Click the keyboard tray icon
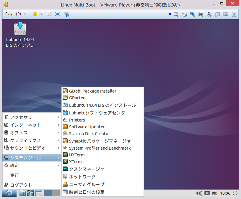The image size is (241, 199). click(x=215, y=193)
